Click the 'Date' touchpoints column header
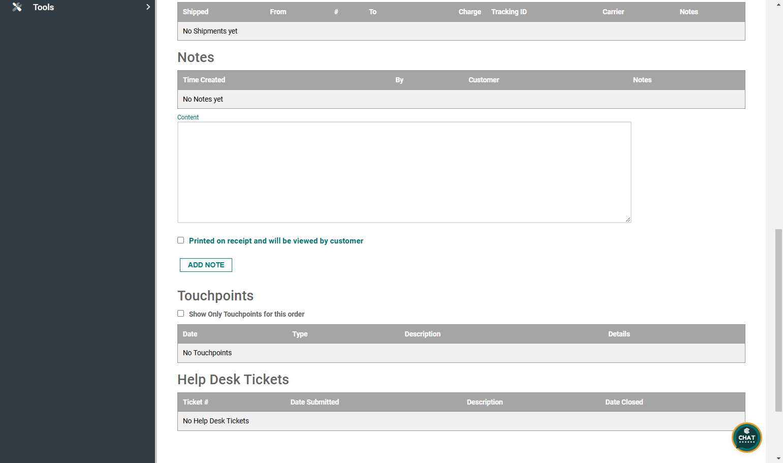783x463 pixels. click(x=190, y=334)
